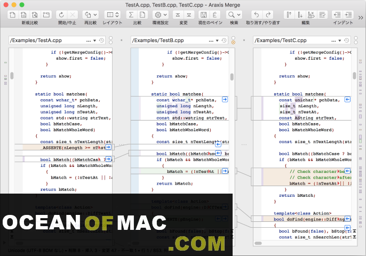Copy TestC 'const unichar* pchData' block left
The width and height of the screenshot is (366, 256).
click(347, 100)
